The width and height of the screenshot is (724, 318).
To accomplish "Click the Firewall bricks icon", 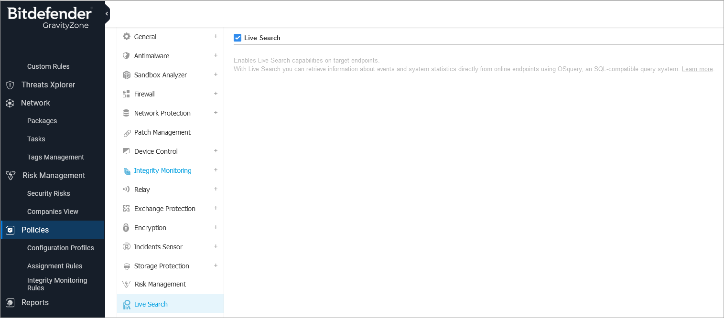I will click(127, 94).
